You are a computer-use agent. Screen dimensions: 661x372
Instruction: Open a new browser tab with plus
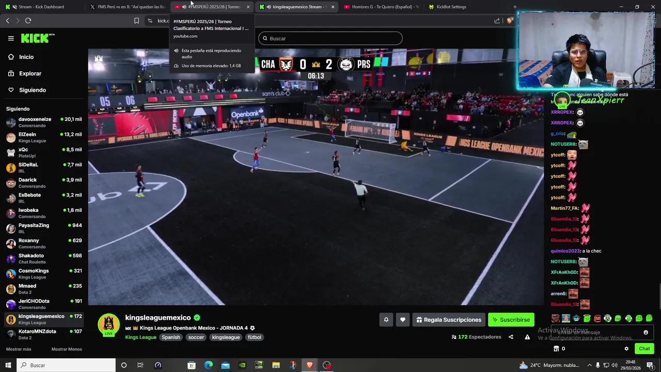point(514,7)
